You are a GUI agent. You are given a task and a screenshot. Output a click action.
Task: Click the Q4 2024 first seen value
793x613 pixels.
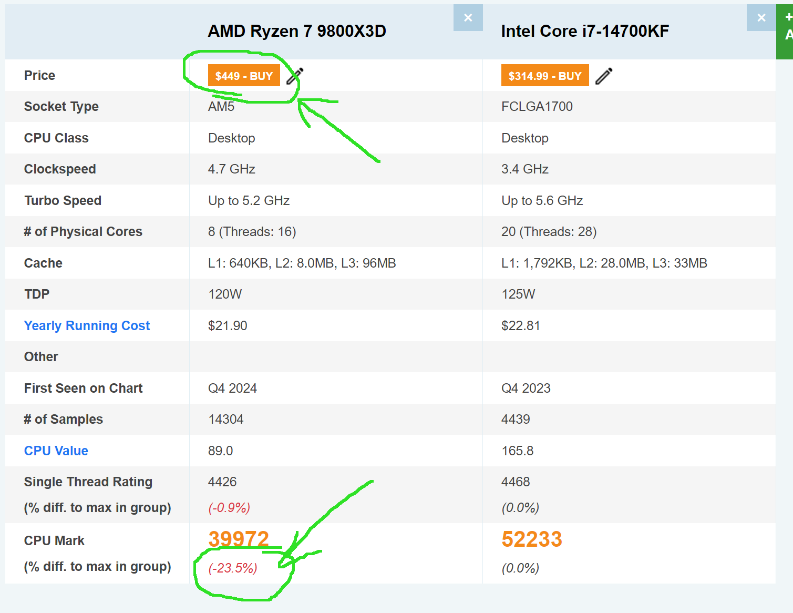(x=233, y=388)
